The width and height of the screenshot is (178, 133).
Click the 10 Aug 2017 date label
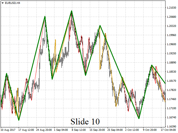point(8,130)
